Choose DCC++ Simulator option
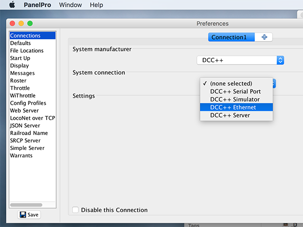 coord(236,99)
